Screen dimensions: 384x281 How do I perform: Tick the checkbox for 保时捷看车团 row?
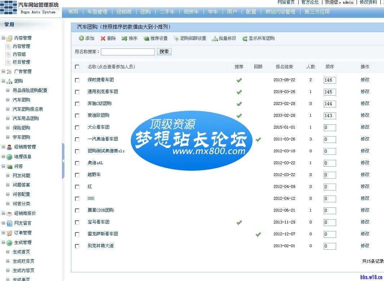[x=77, y=80]
